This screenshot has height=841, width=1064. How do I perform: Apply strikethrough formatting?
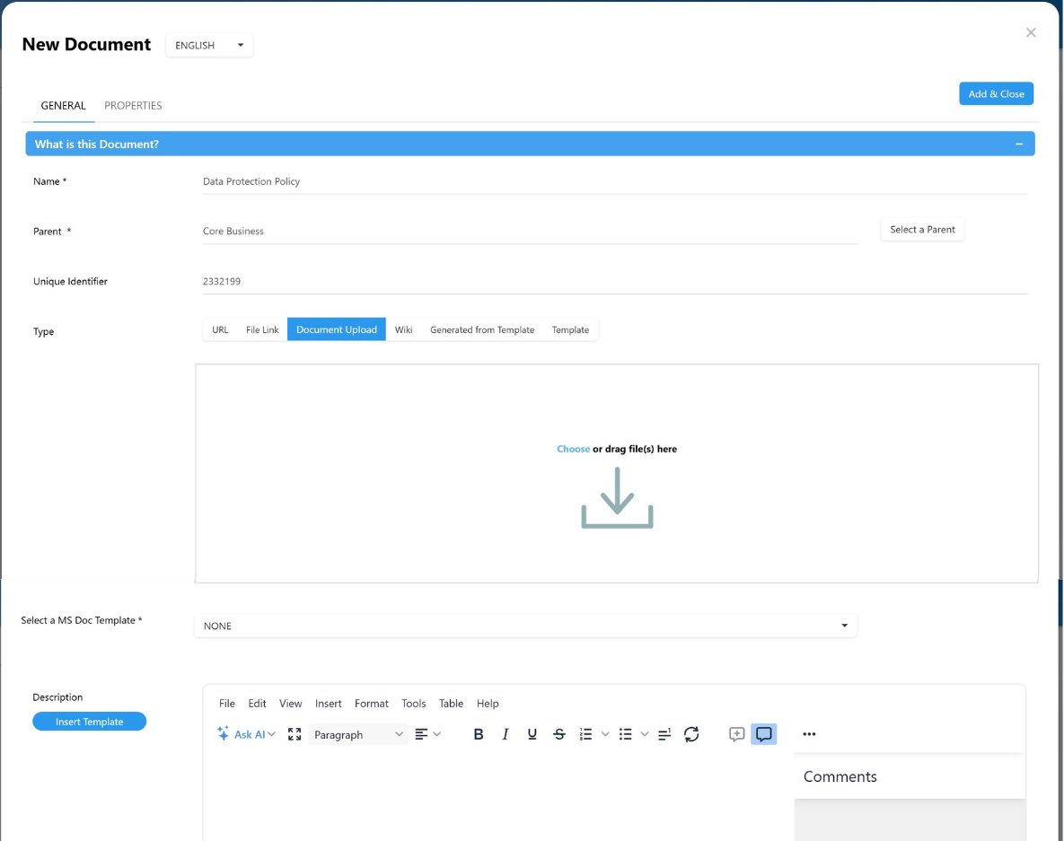(559, 734)
